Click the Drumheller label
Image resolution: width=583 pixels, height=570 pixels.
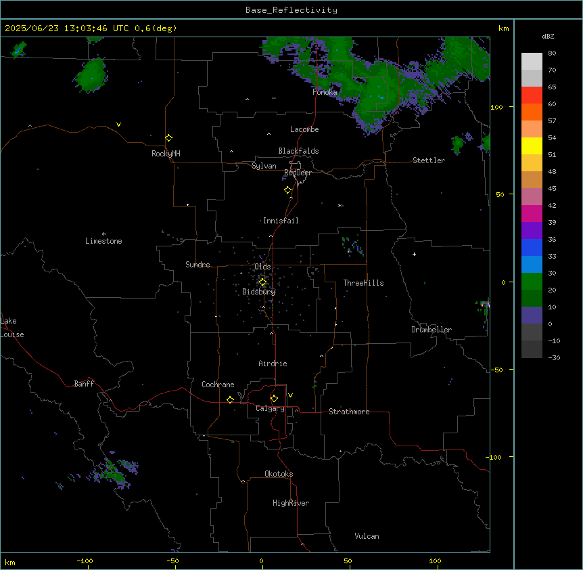pos(432,330)
